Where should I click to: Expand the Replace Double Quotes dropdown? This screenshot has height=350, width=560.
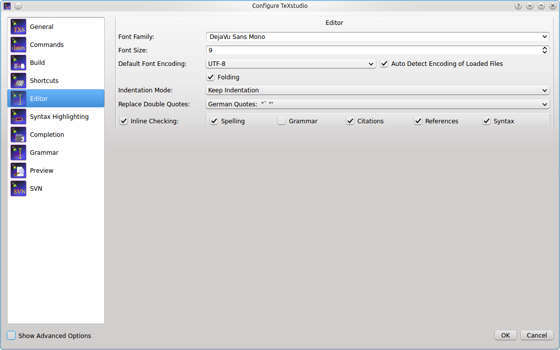click(377, 104)
